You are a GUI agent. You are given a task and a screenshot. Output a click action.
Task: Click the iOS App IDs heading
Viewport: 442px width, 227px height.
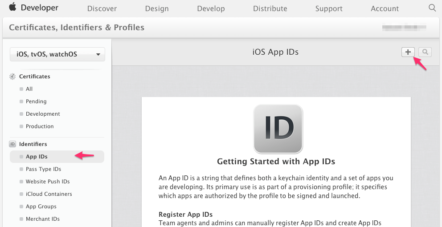(x=275, y=52)
